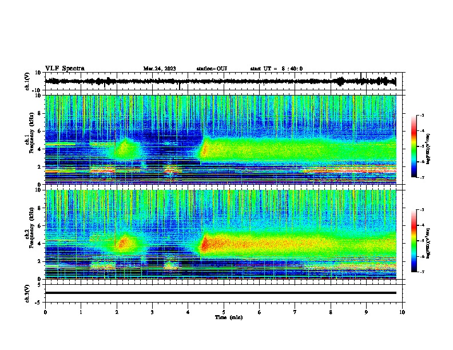Click tick label "7" on the time axis
Screen dimensions: 453x350
tap(295, 312)
